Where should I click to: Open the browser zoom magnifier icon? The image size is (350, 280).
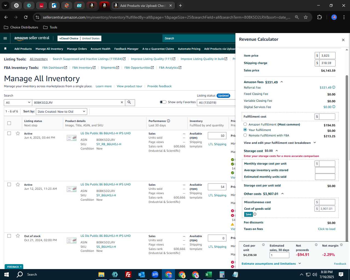click(297, 17)
